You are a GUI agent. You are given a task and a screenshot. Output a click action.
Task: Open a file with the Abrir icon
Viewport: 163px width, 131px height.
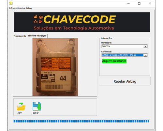point(21,106)
